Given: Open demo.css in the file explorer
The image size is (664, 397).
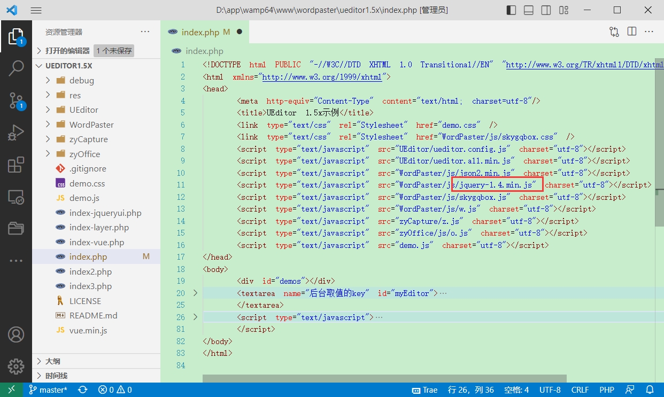Looking at the screenshot, I should (x=87, y=183).
